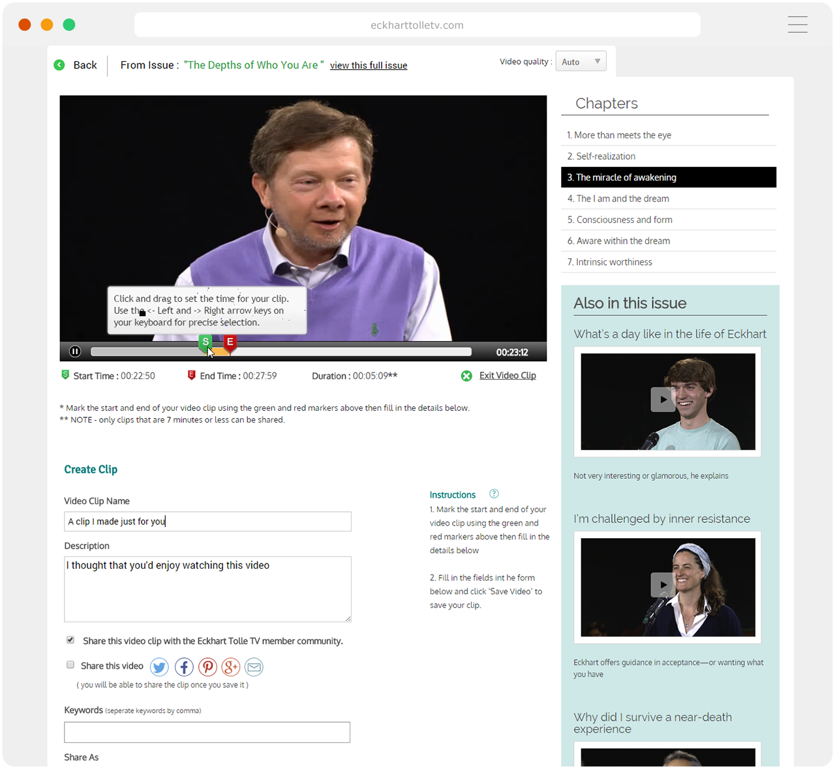
Task: Click into the Keywords input field
Action: pyautogui.click(x=207, y=732)
